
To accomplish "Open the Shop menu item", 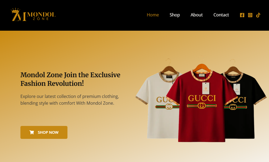I will tap(175, 15).
